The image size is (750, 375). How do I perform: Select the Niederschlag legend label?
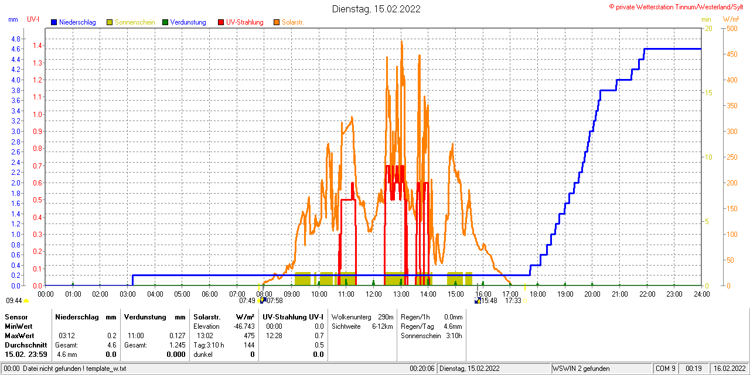(77, 22)
